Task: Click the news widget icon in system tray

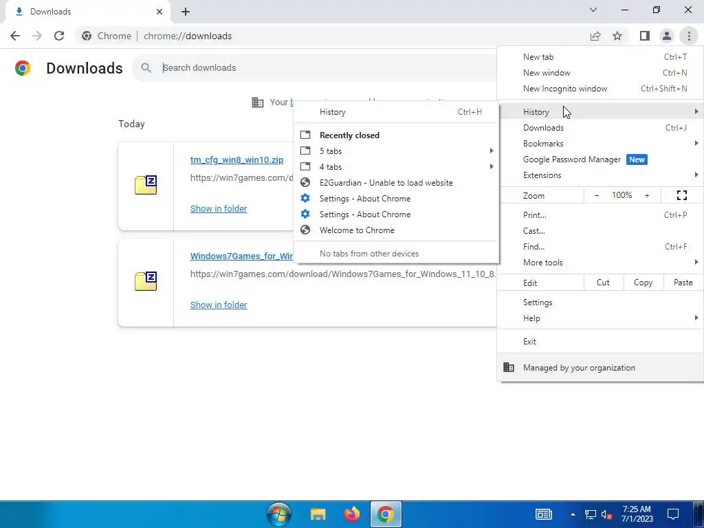Action: pyautogui.click(x=544, y=514)
